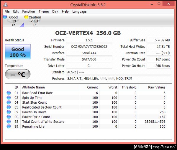The height and width of the screenshot is (150, 177).
Task: Select the Start Stop Count row
Action: click(86, 102)
